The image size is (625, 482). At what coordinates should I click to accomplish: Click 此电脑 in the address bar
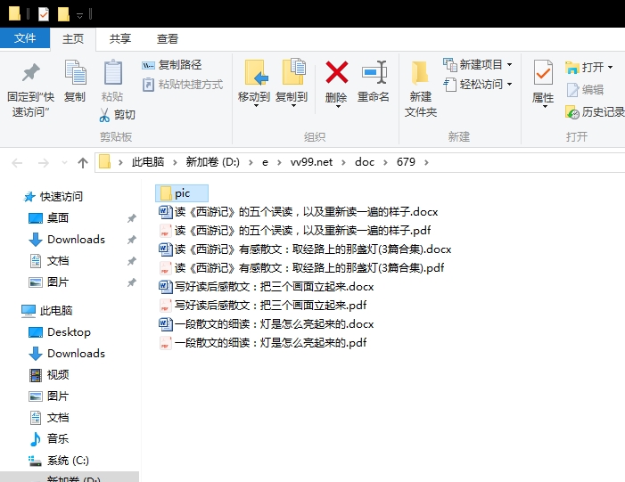pyautogui.click(x=148, y=162)
